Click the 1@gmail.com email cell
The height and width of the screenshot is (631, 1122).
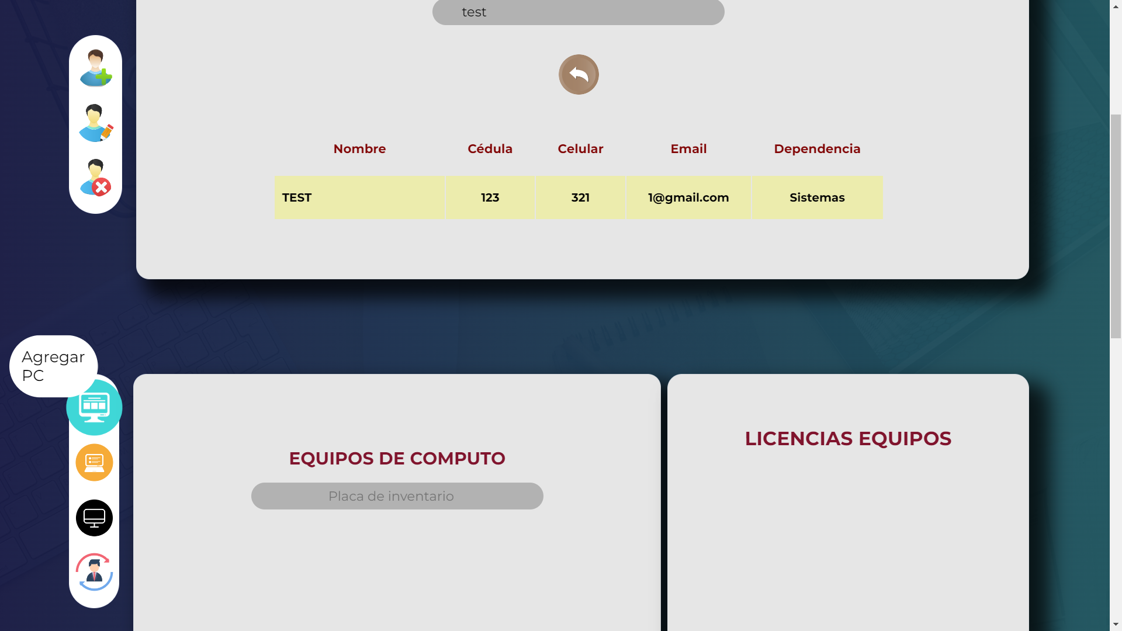[x=688, y=197]
